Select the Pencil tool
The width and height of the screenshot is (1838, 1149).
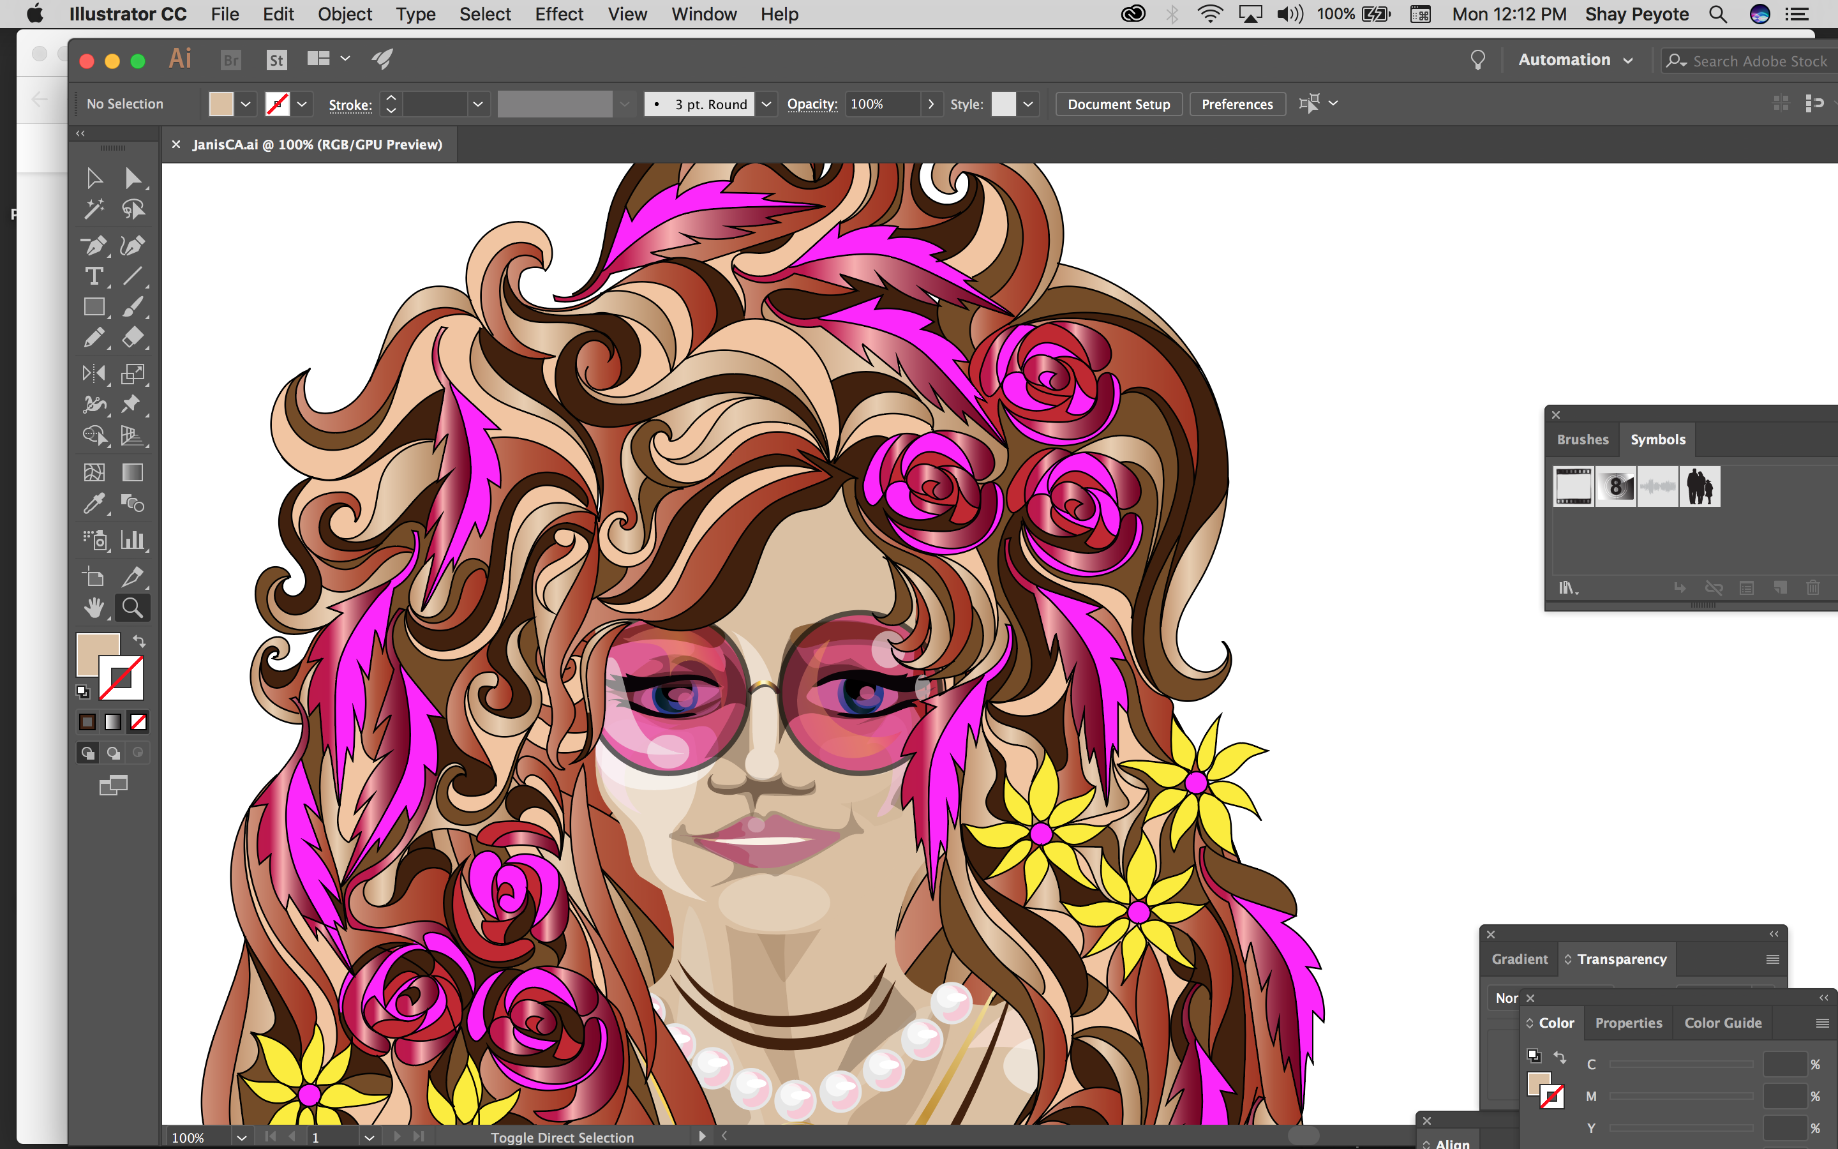pos(94,338)
